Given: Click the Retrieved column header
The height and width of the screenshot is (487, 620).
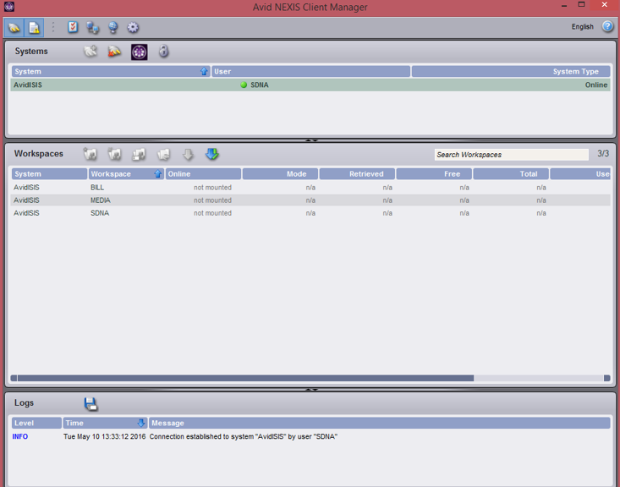Looking at the screenshot, I should [x=357, y=174].
